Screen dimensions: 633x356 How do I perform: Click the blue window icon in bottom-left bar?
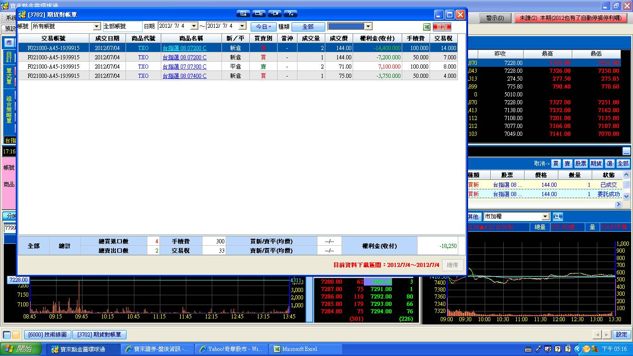pyautogui.click(x=7, y=335)
